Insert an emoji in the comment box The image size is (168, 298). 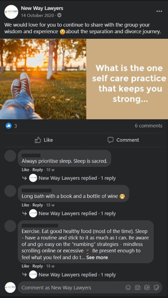128,287
